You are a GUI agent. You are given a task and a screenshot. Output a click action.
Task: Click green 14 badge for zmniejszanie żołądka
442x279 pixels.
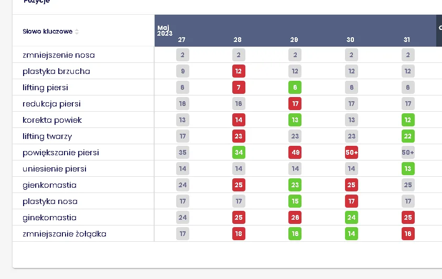pos(351,234)
